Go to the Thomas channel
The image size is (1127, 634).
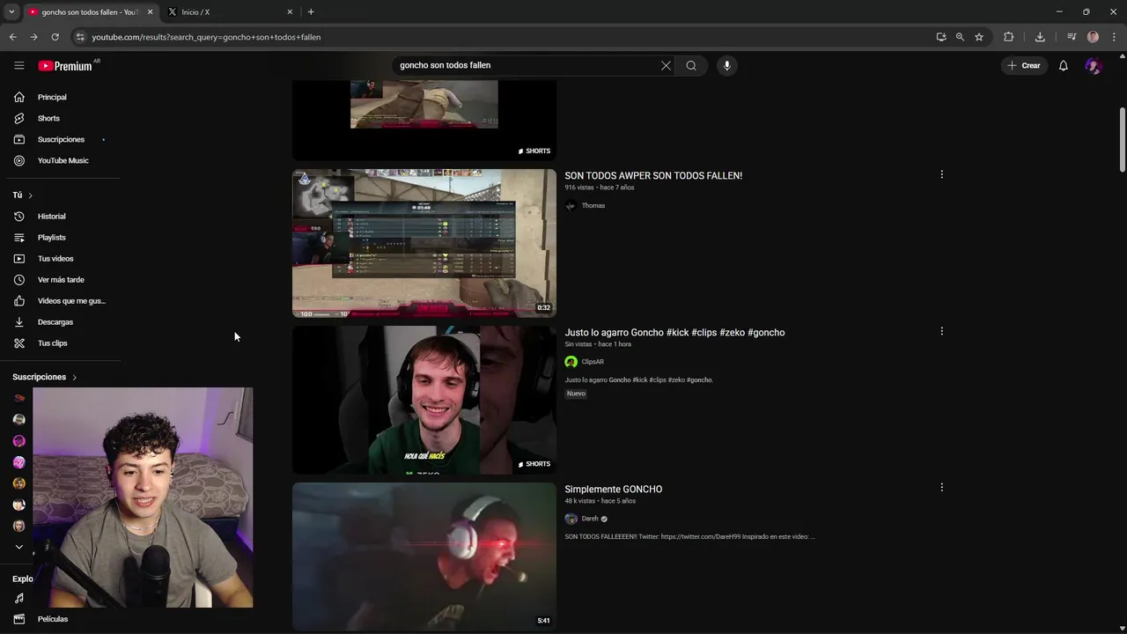593,205
